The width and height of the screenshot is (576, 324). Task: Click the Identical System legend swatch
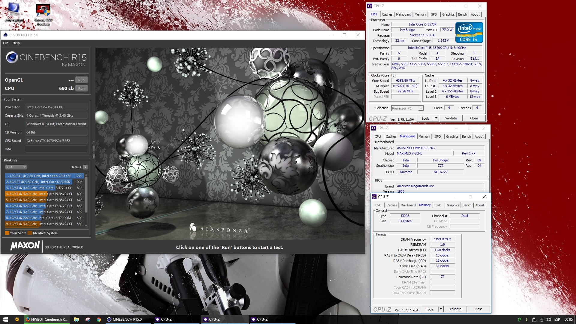(30, 233)
